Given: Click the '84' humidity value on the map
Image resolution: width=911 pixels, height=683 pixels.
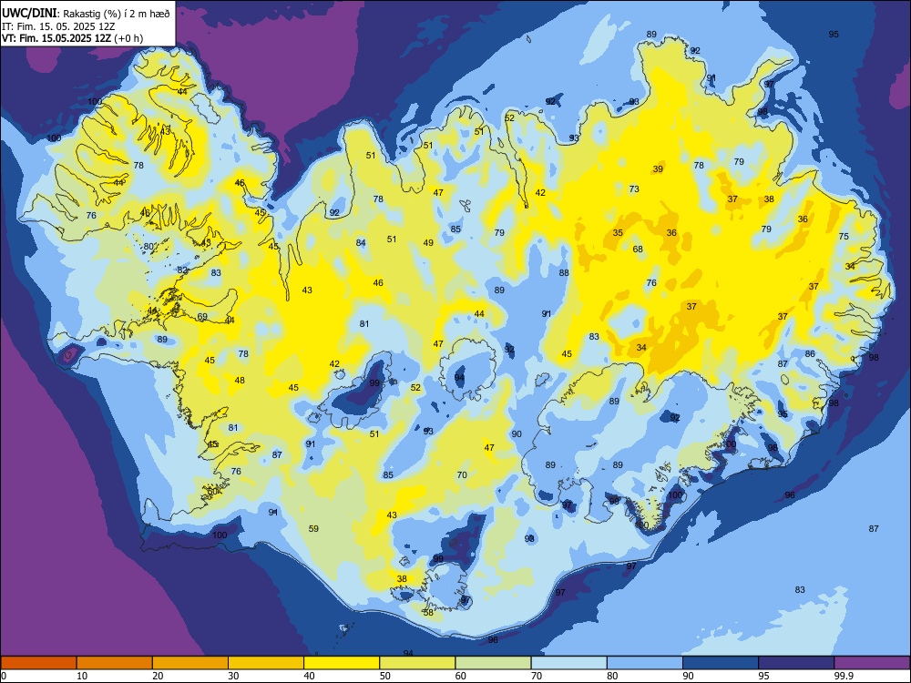Looking at the screenshot, I should coord(361,243).
